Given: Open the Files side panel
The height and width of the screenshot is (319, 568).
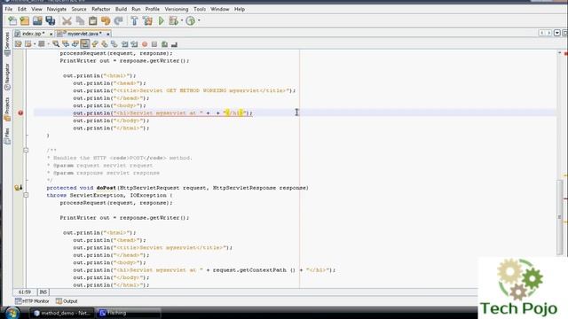Looking at the screenshot, I should click(7, 136).
